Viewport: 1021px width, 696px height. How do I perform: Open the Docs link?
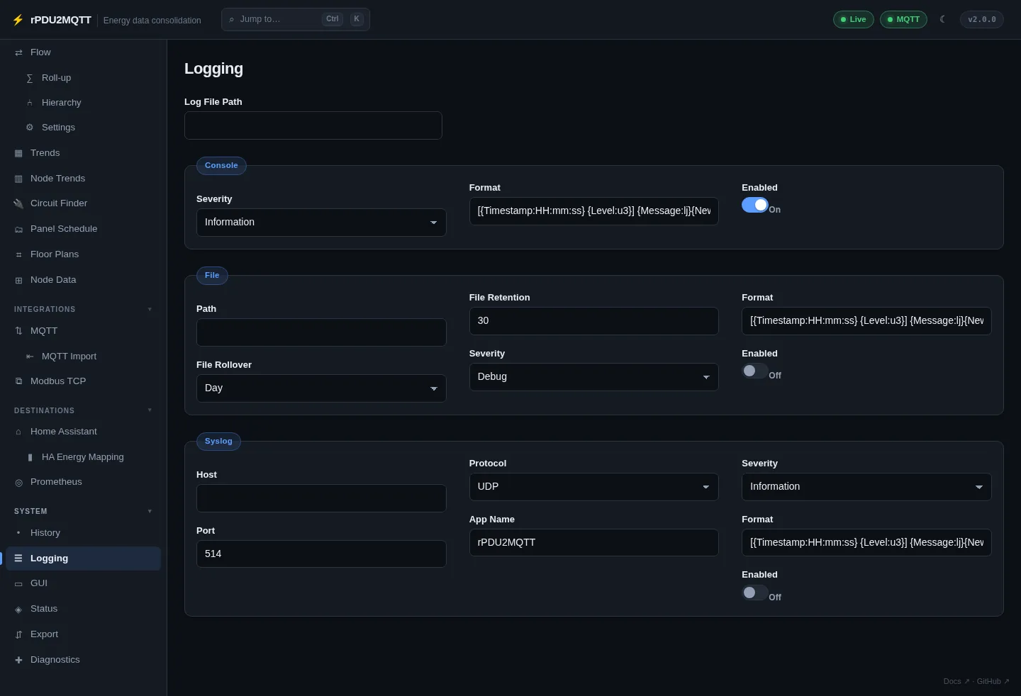pos(956,681)
